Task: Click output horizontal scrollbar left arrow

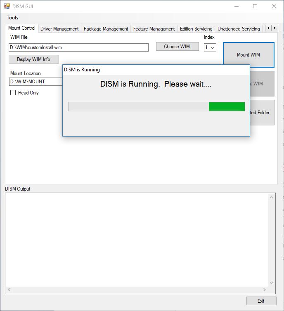Action: tap(9, 290)
